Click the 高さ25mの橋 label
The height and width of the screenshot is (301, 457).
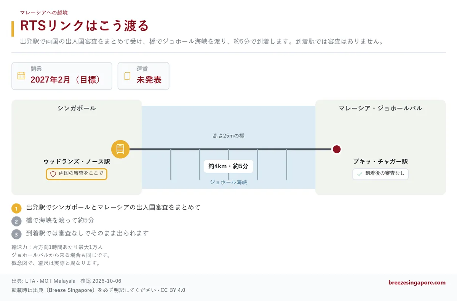228,135
